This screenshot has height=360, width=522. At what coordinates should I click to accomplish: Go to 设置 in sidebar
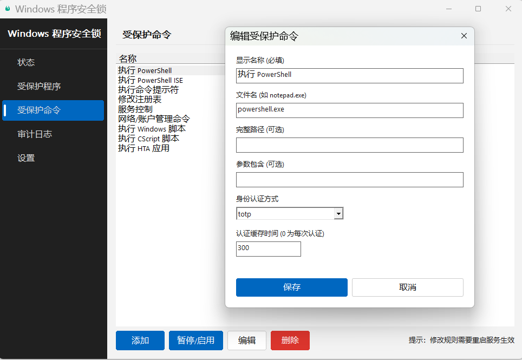[26, 158]
